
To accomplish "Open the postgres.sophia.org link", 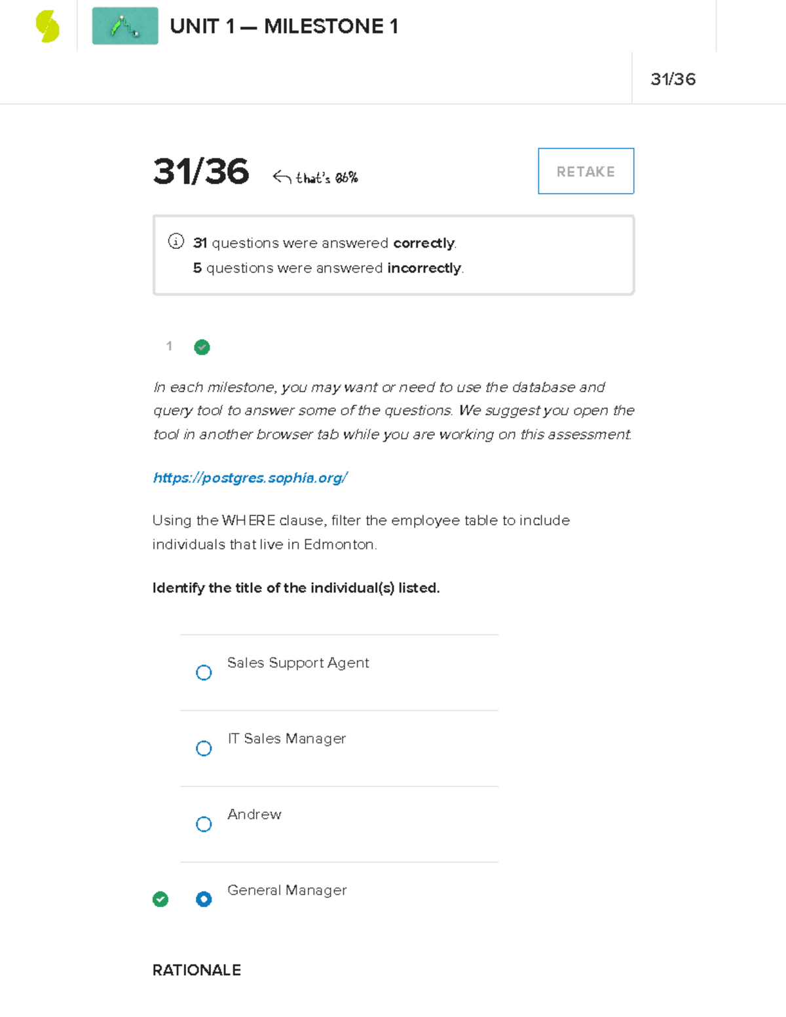I will [x=250, y=477].
